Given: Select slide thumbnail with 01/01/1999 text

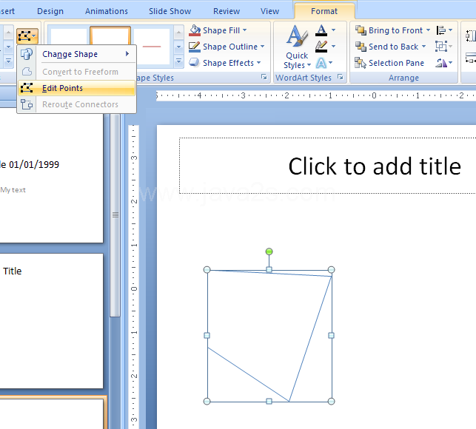Looking at the screenshot, I should pyautogui.click(x=51, y=179).
